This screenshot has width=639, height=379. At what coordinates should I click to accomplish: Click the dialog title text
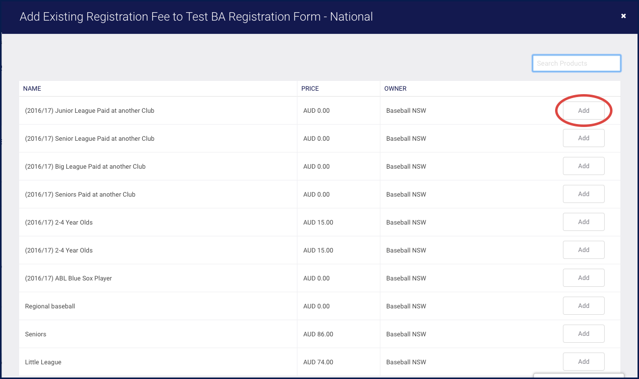pos(196,17)
